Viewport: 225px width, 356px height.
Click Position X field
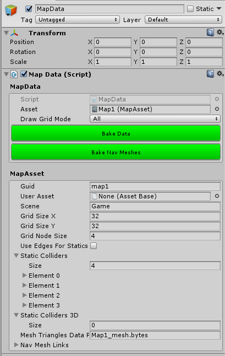(113, 42)
